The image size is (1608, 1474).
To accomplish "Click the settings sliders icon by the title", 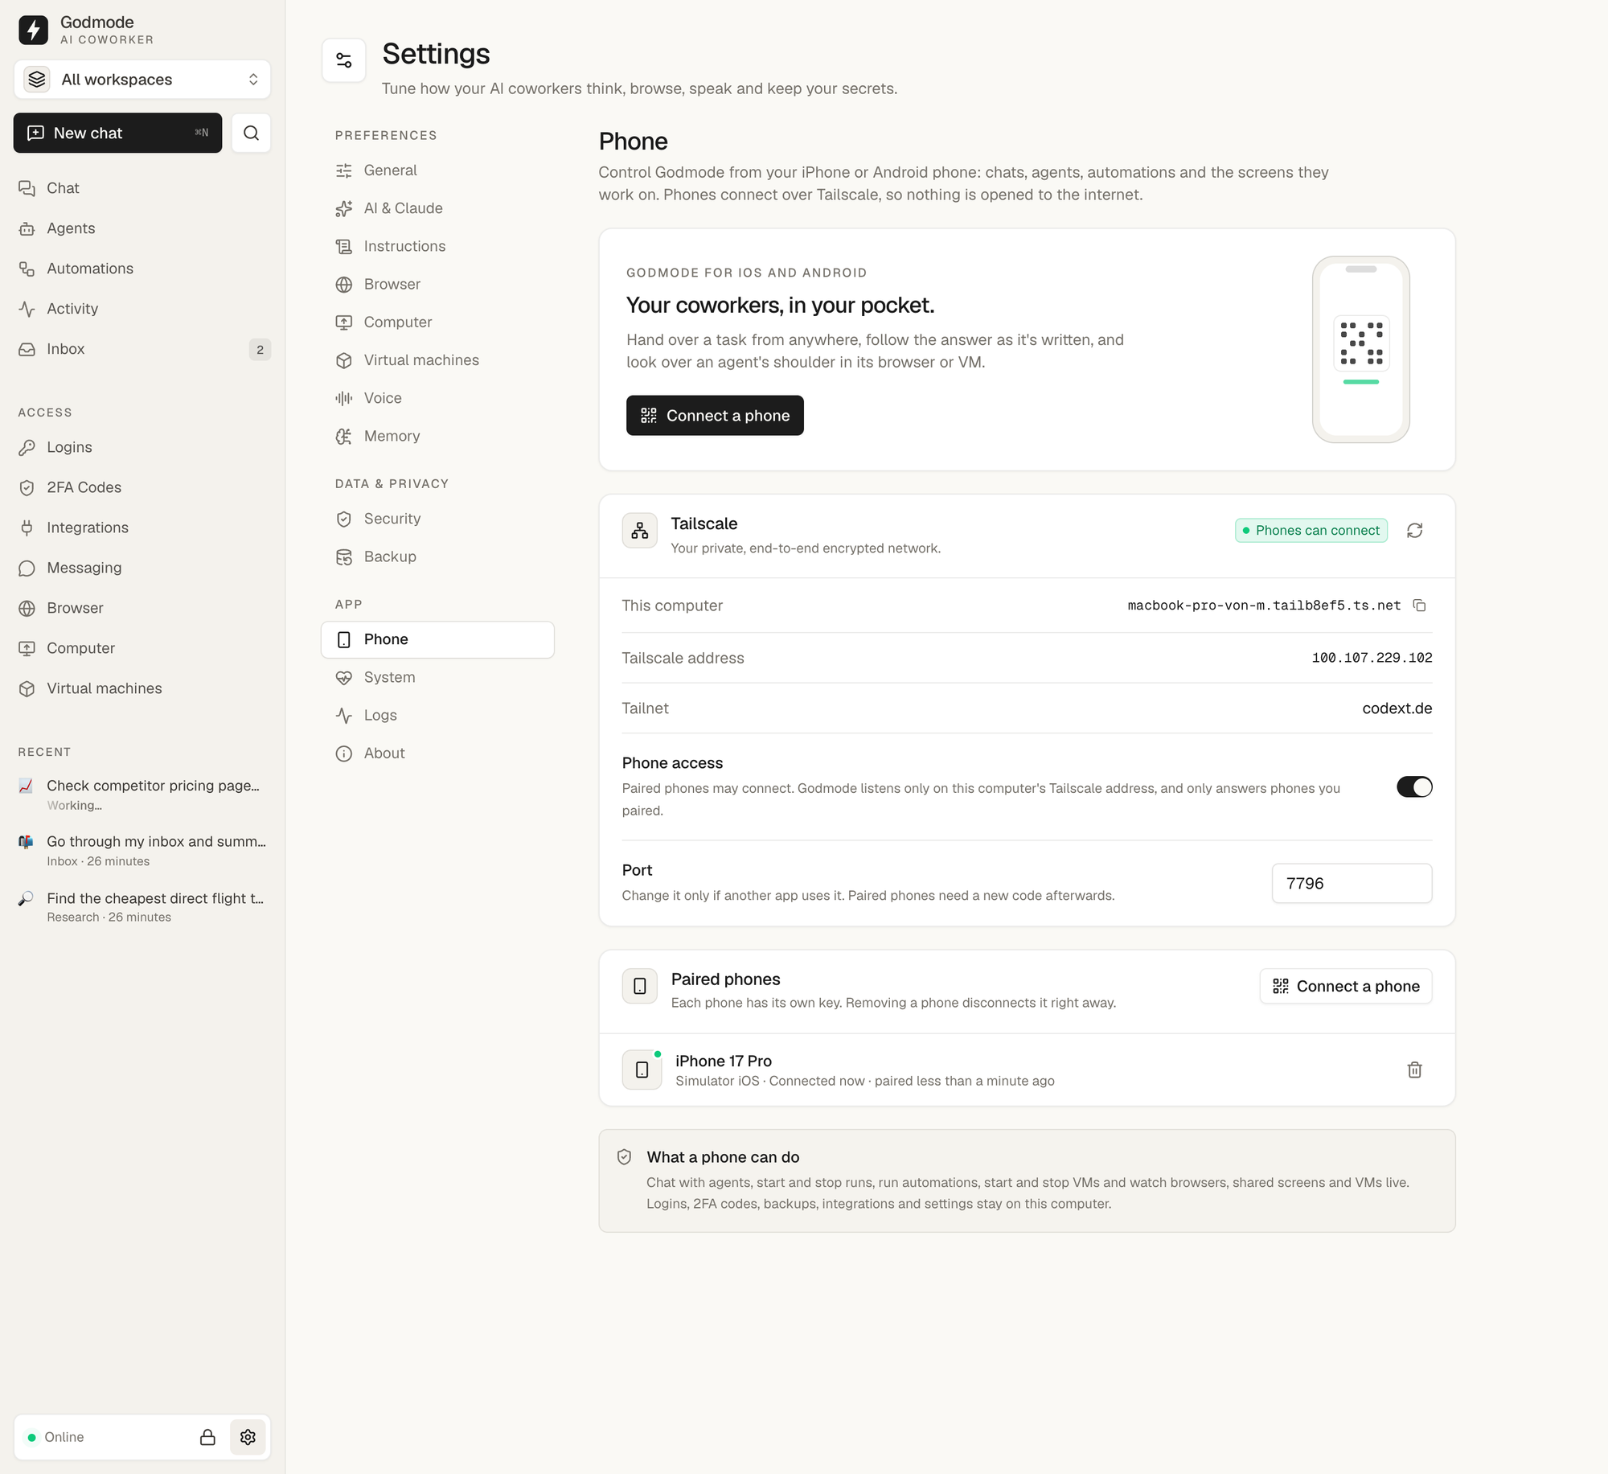I will pos(344,60).
